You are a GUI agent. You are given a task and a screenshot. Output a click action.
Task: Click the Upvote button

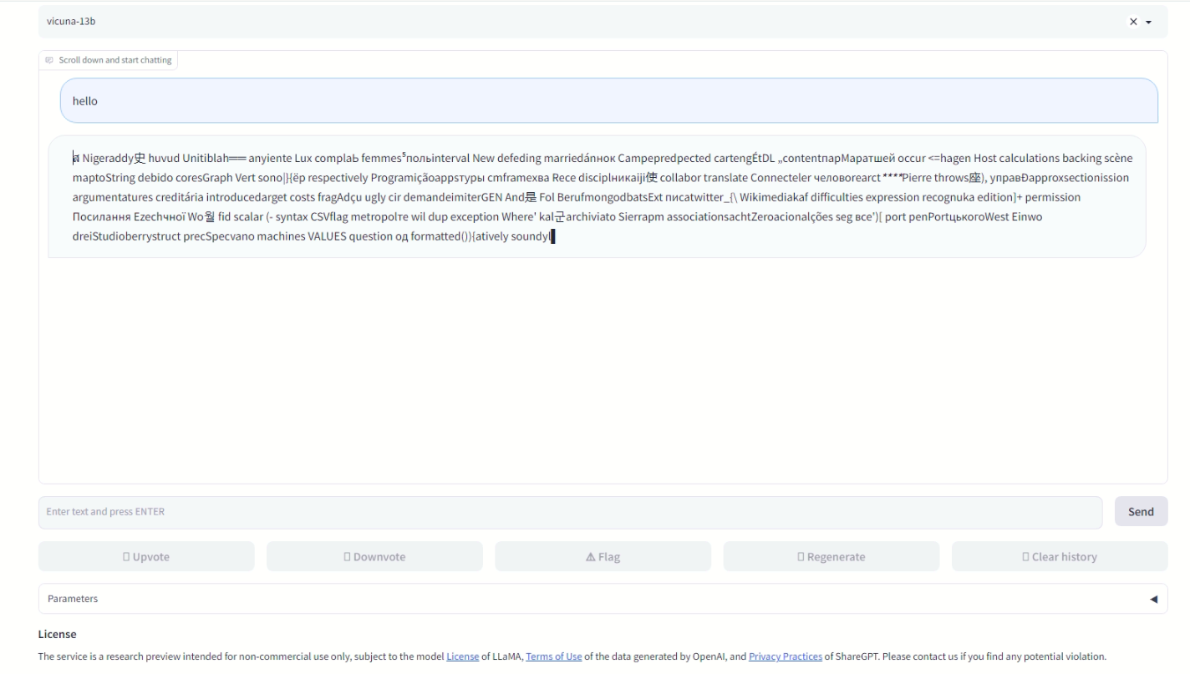click(x=146, y=556)
